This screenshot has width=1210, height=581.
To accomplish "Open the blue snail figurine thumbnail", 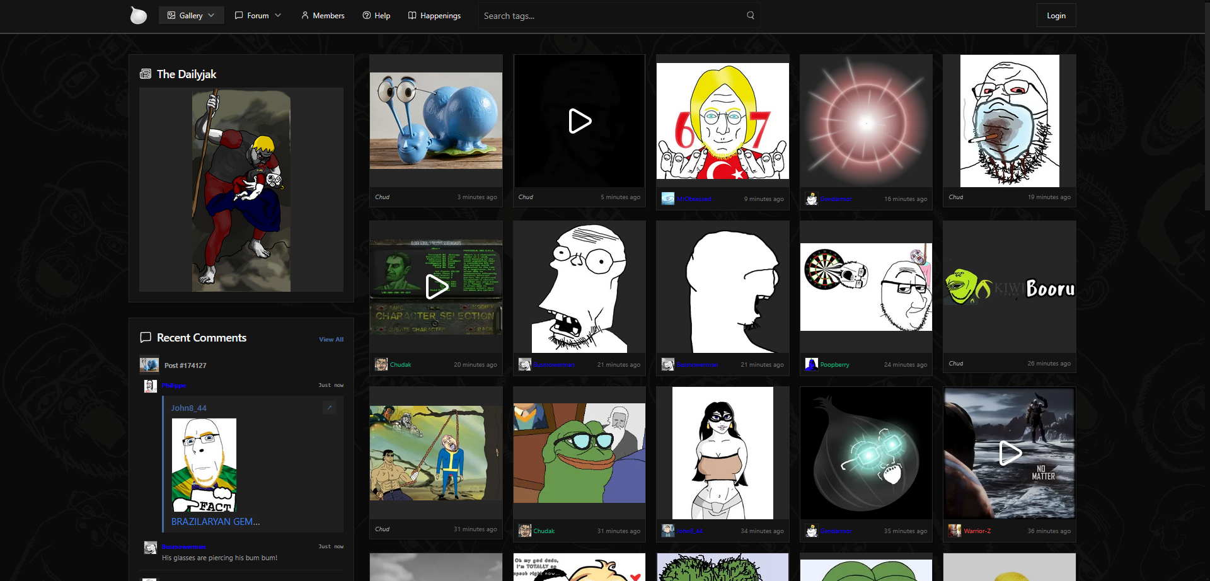I will 436,120.
